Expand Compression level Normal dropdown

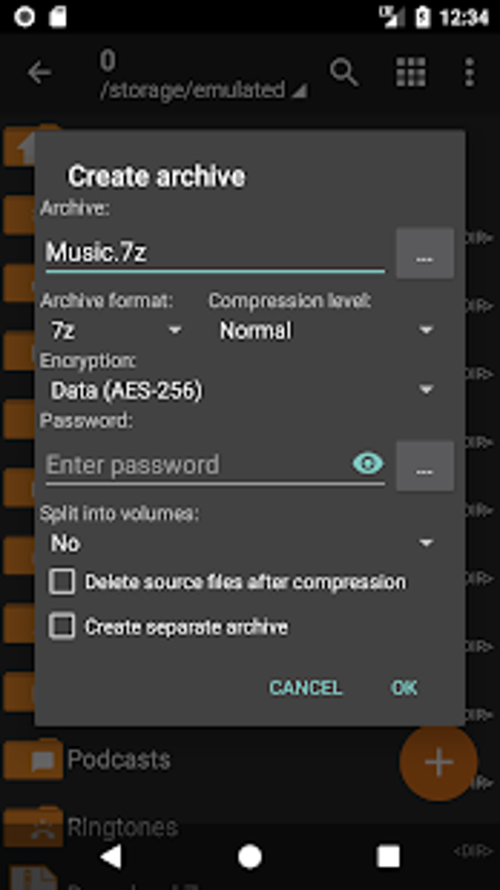coord(326,331)
